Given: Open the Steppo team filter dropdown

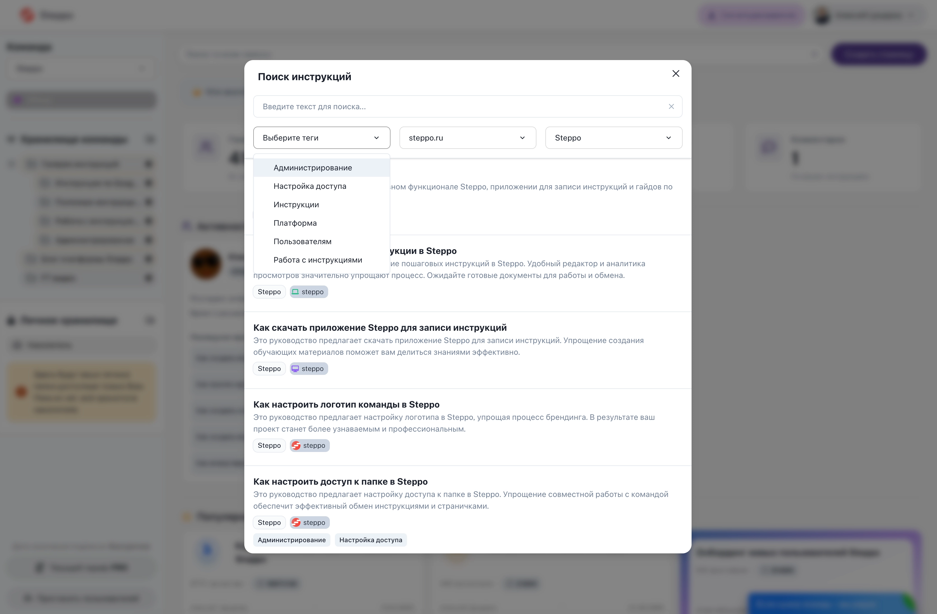Looking at the screenshot, I should [x=613, y=138].
